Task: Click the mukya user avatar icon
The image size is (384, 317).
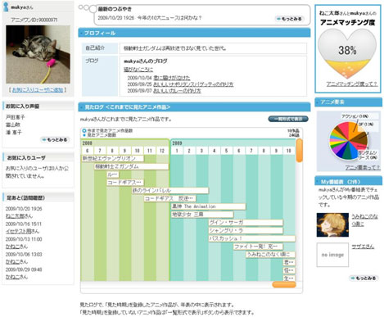Action: tap(6, 7)
